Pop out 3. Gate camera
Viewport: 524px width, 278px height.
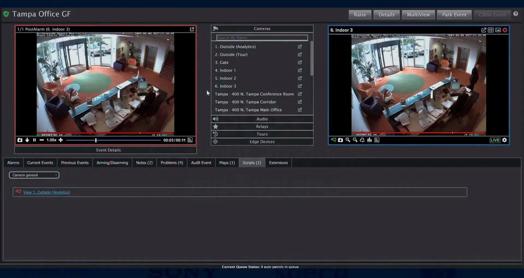coord(300,62)
